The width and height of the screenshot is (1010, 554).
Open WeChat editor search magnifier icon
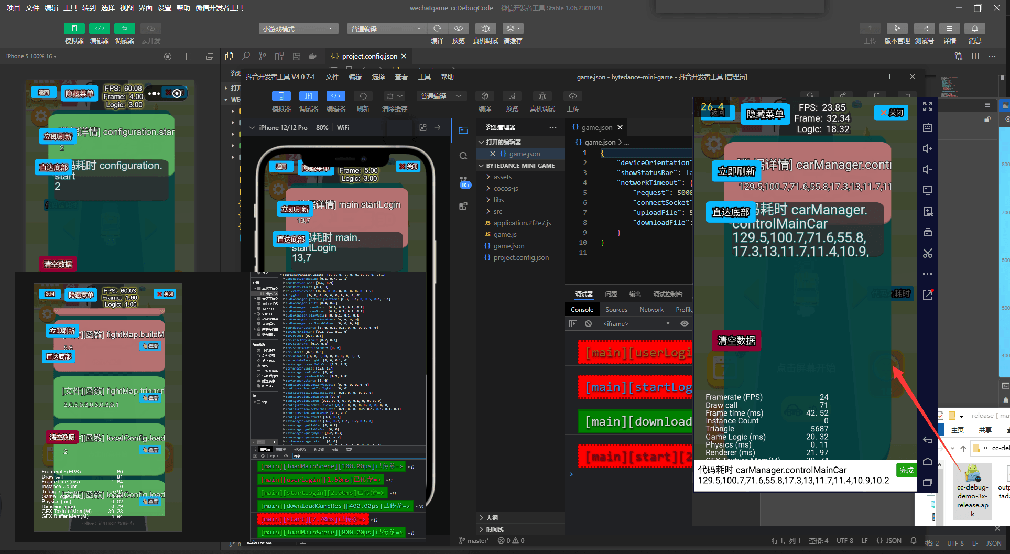[x=246, y=56]
